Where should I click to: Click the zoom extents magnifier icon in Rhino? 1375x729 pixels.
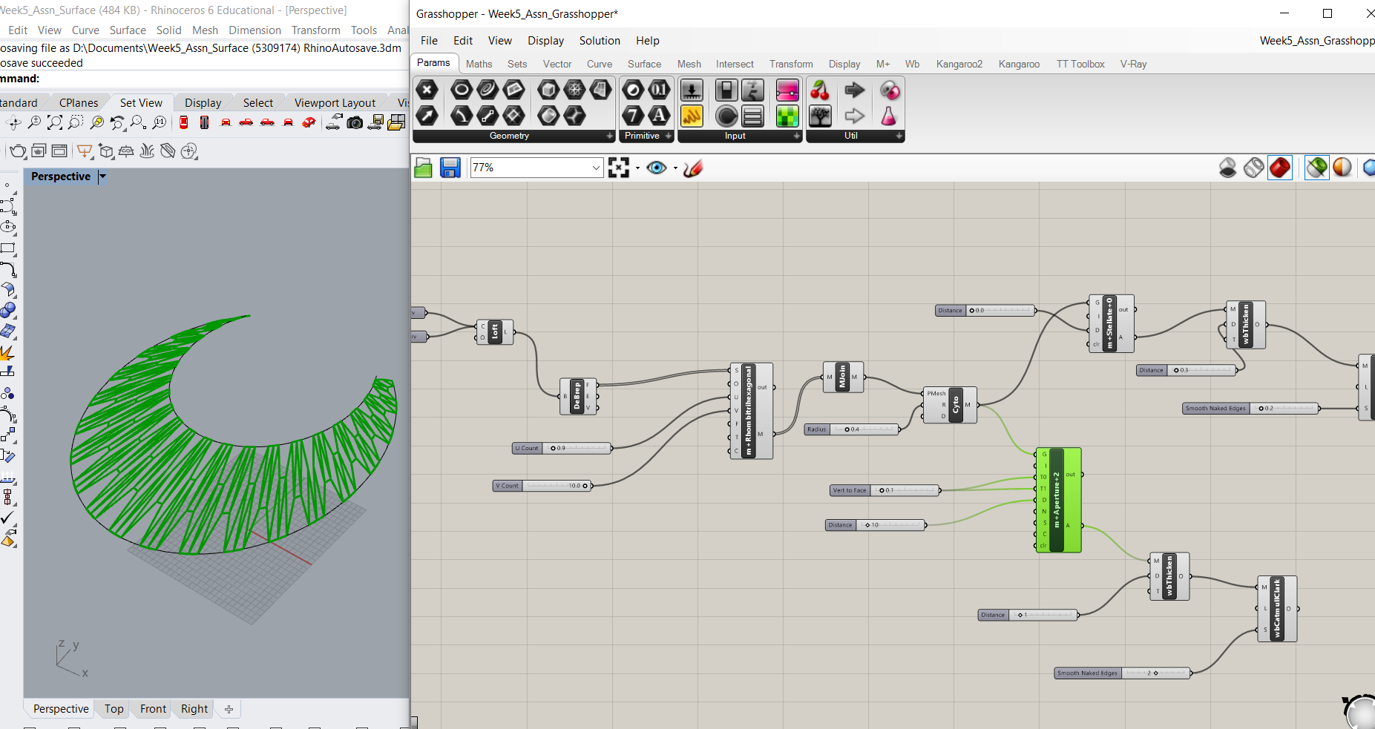(x=55, y=122)
